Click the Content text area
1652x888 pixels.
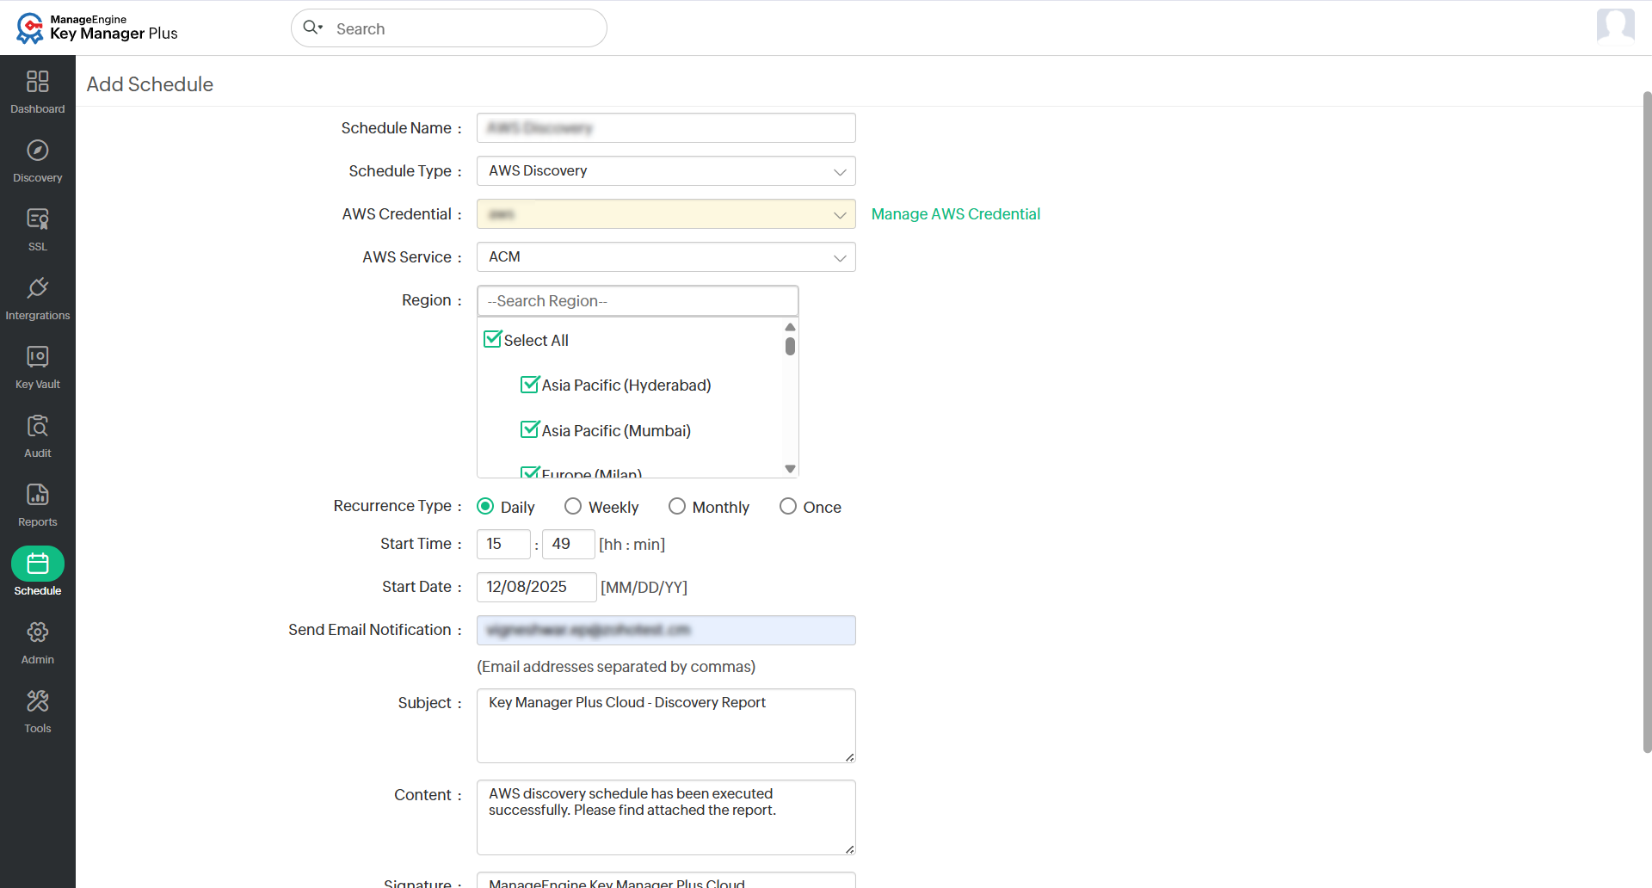pyautogui.click(x=666, y=817)
